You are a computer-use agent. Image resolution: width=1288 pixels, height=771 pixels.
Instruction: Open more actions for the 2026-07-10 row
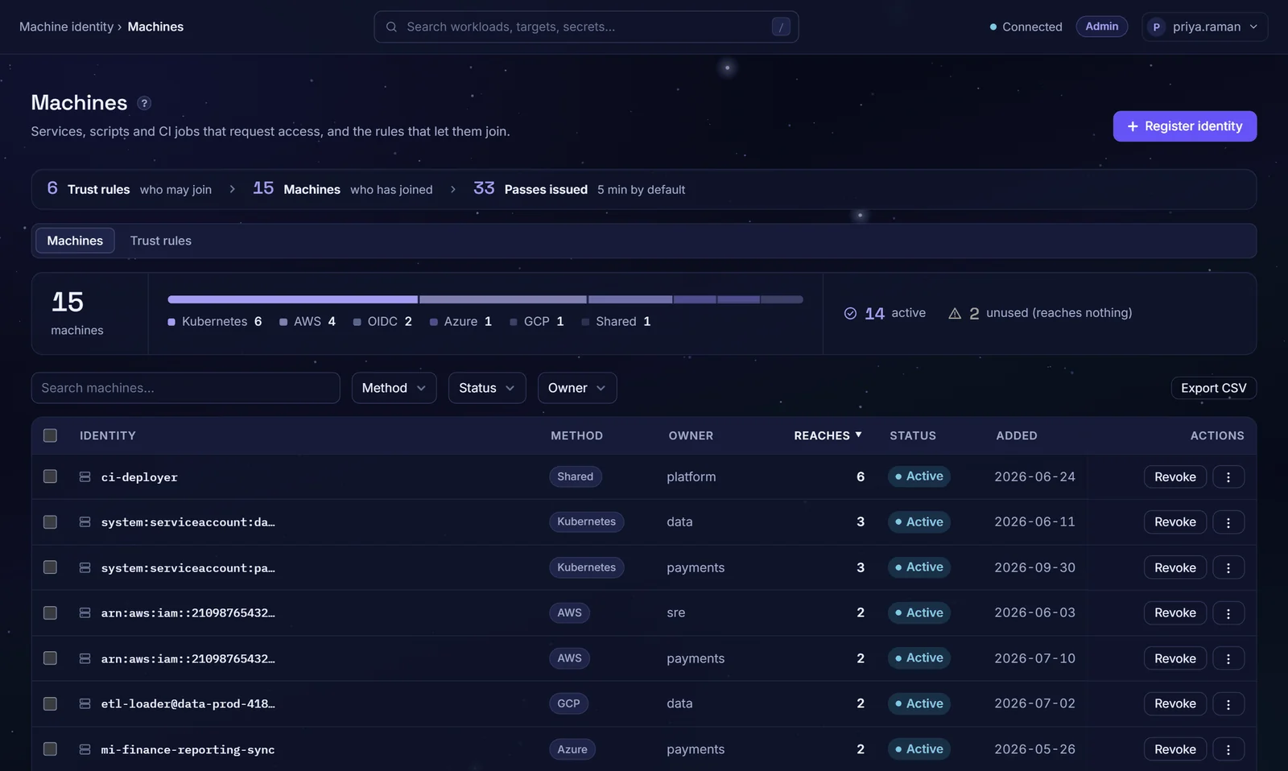click(1228, 658)
